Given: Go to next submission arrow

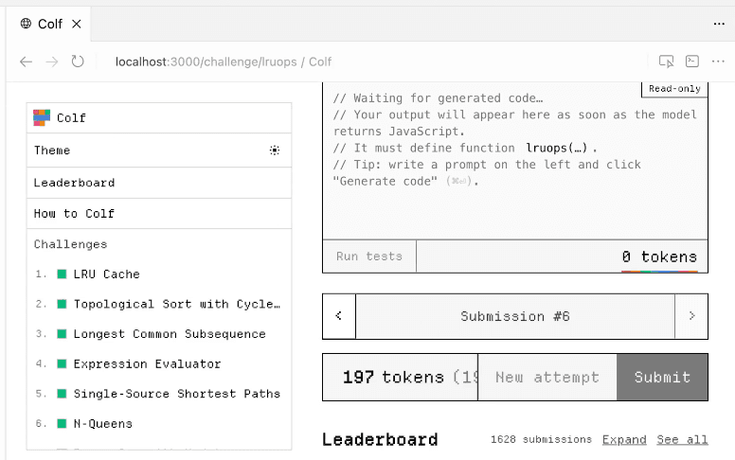Looking at the screenshot, I should click(x=691, y=316).
